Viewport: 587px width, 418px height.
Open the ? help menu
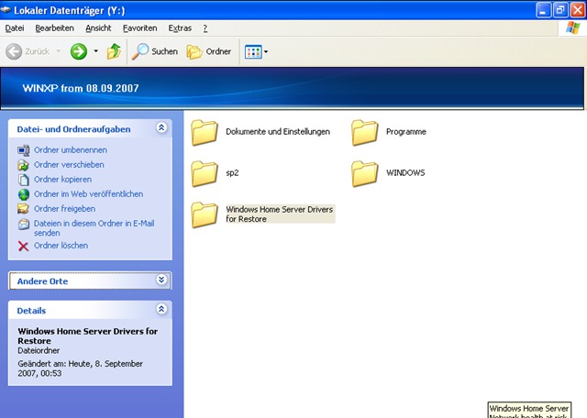[205, 28]
